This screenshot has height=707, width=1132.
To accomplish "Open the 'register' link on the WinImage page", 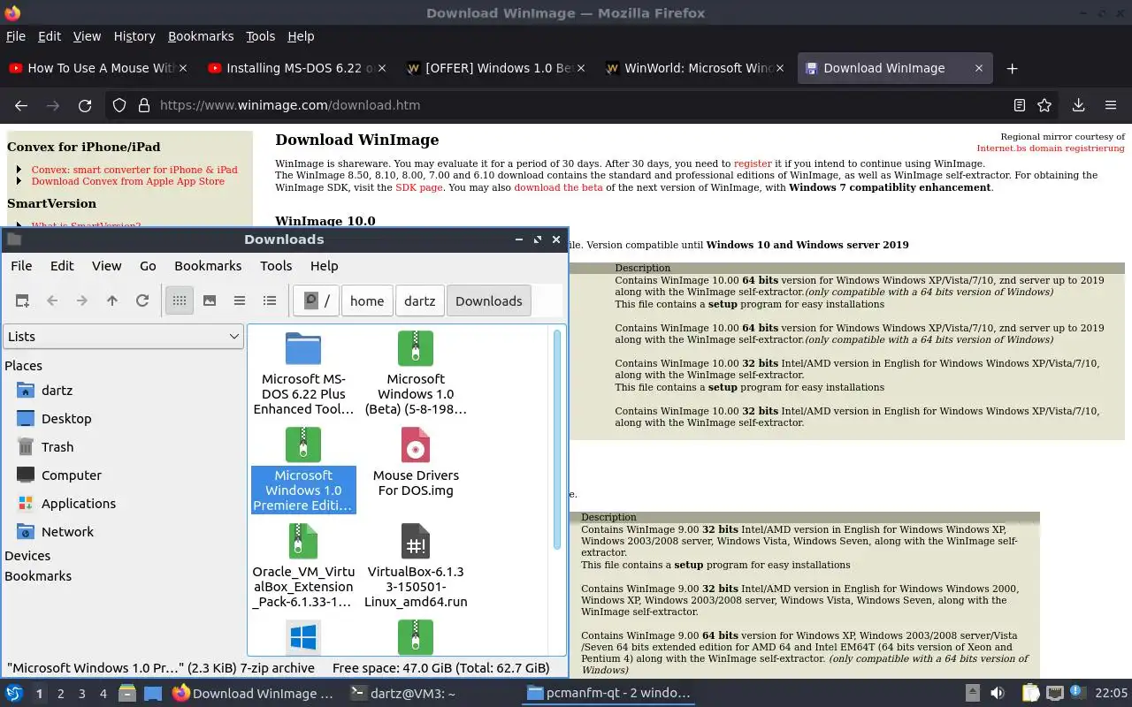I will pyautogui.click(x=753, y=163).
